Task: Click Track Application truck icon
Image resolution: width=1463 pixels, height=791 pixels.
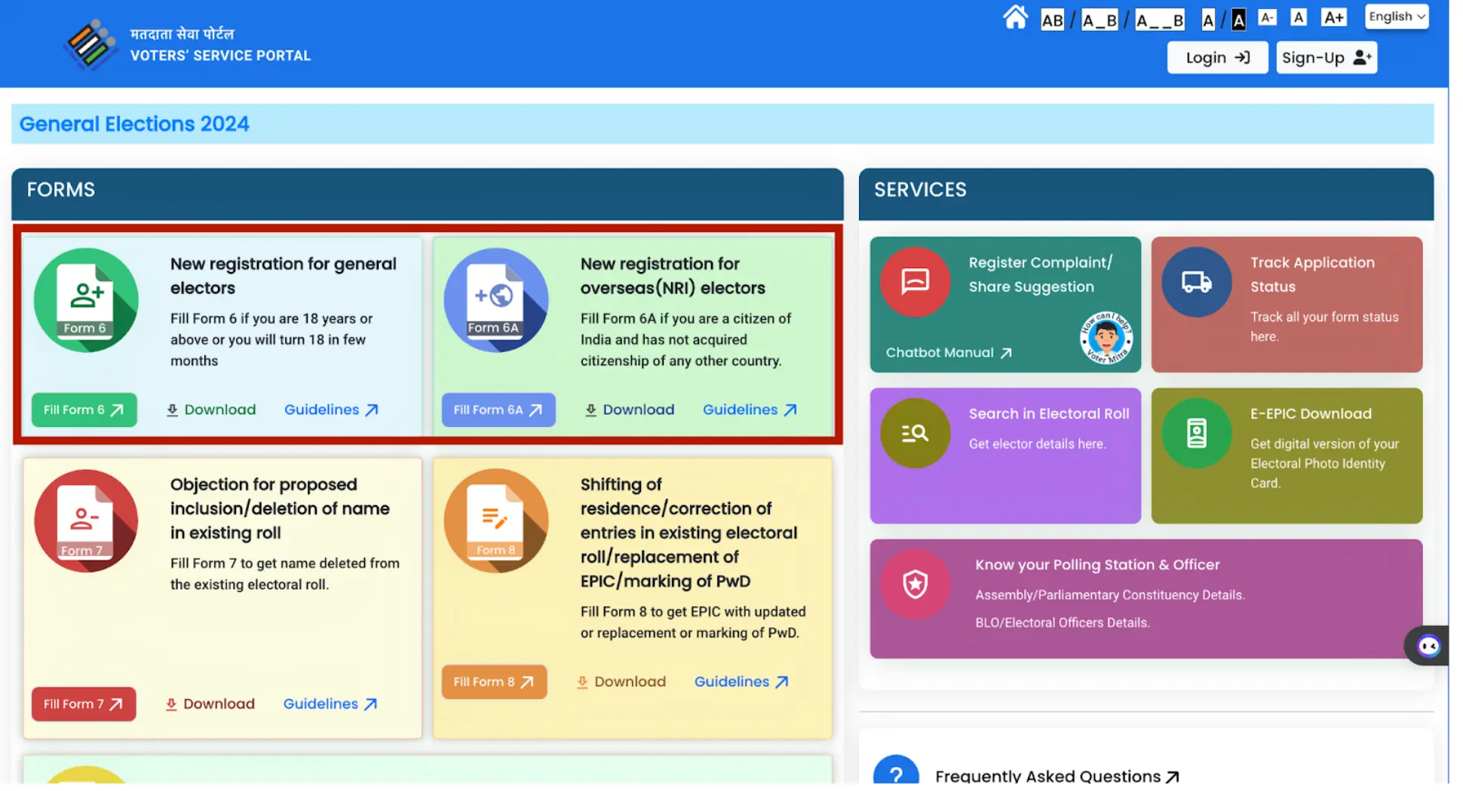Action: pyautogui.click(x=1196, y=282)
